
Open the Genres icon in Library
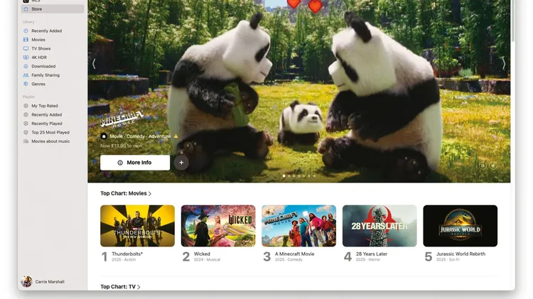coord(26,84)
